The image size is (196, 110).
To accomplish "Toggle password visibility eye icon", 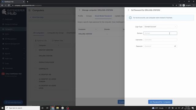I will 175,46.
